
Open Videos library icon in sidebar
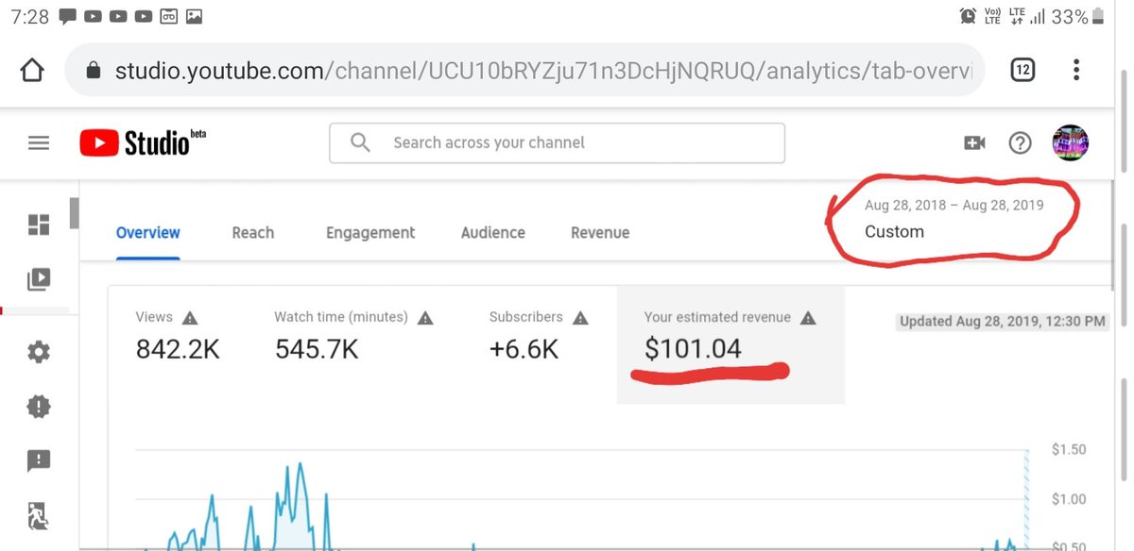[x=39, y=279]
